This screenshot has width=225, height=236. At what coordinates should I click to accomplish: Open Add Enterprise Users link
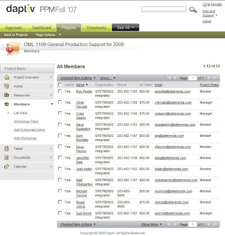pyautogui.click(x=29, y=130)
